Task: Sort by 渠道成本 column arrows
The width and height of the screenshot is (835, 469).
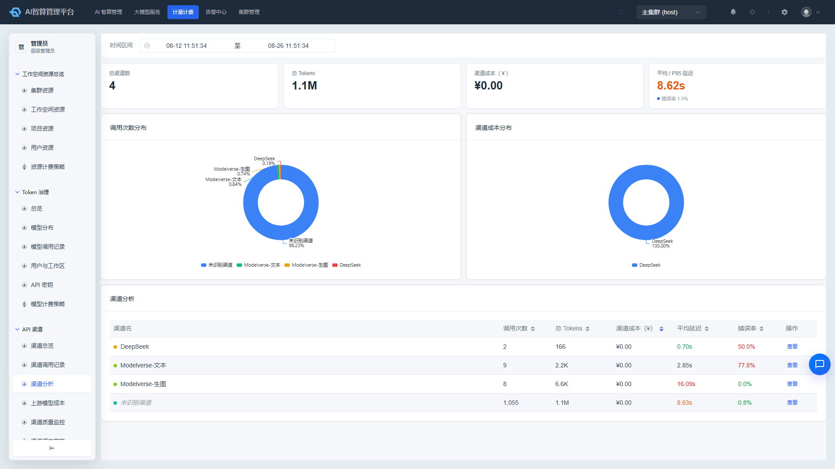Action: (x=661, y=329)
